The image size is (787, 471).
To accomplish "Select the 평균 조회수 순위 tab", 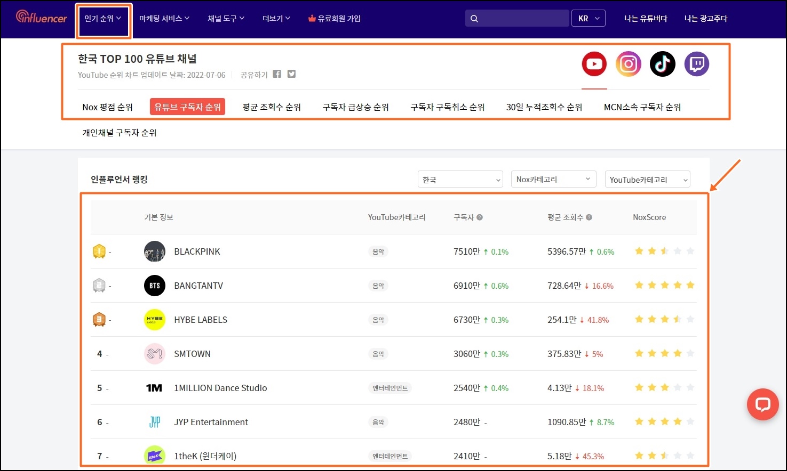I will click(272, 107).
